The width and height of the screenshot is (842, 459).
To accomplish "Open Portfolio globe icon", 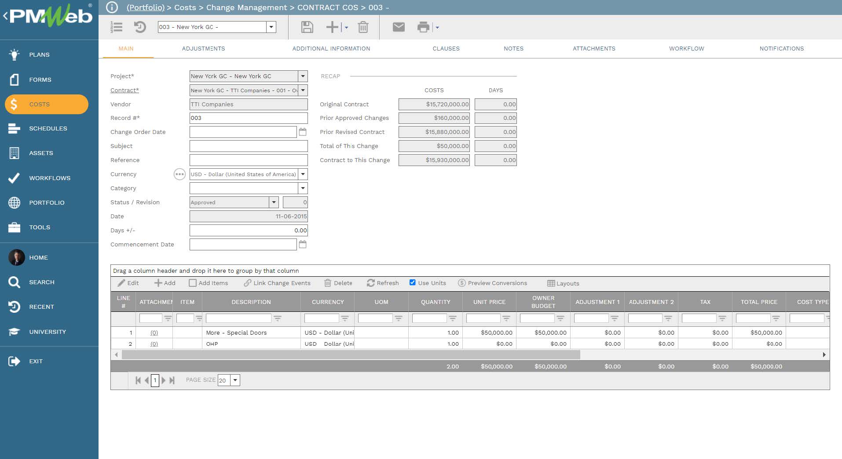I will pos(14,202).
